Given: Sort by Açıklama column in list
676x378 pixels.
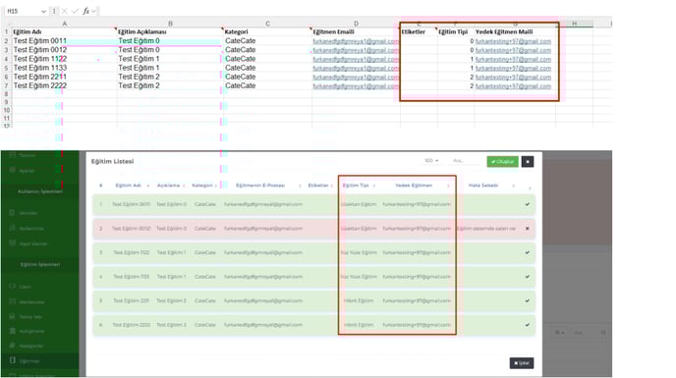Looking at the screenshot, I should coord(171,186).
